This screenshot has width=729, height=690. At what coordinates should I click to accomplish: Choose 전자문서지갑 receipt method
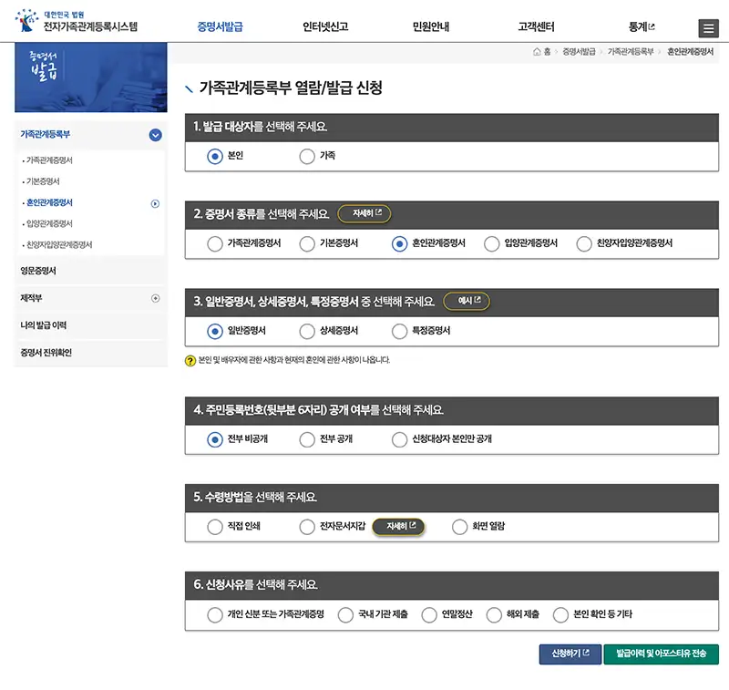(x=307, y=527)
